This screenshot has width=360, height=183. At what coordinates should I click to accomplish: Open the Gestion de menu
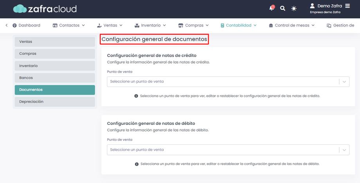tap(340, 25)
